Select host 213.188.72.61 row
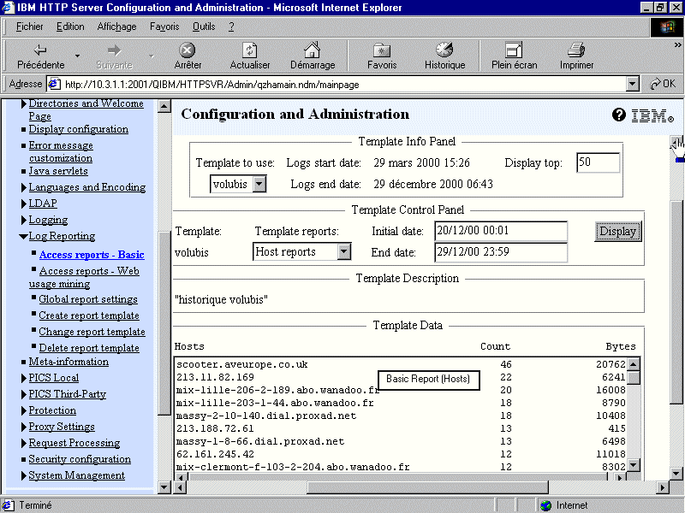Screen dimensions: 685x513 coord(401,428)
